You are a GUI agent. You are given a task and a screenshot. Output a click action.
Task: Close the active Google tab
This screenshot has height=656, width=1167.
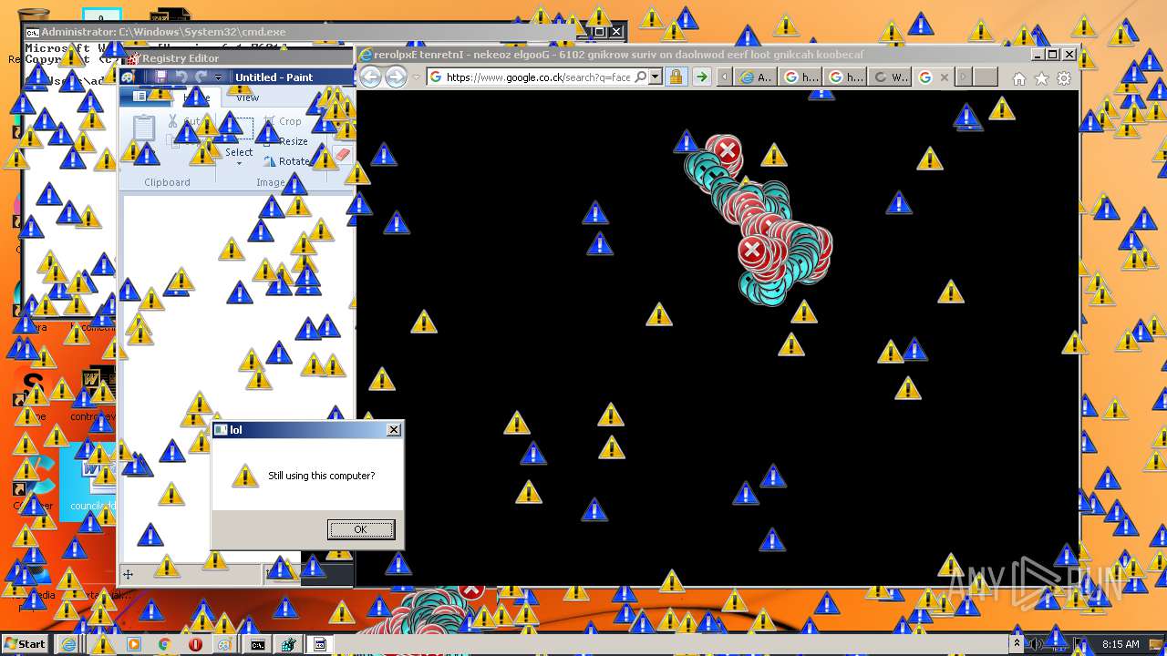point(945,77)
